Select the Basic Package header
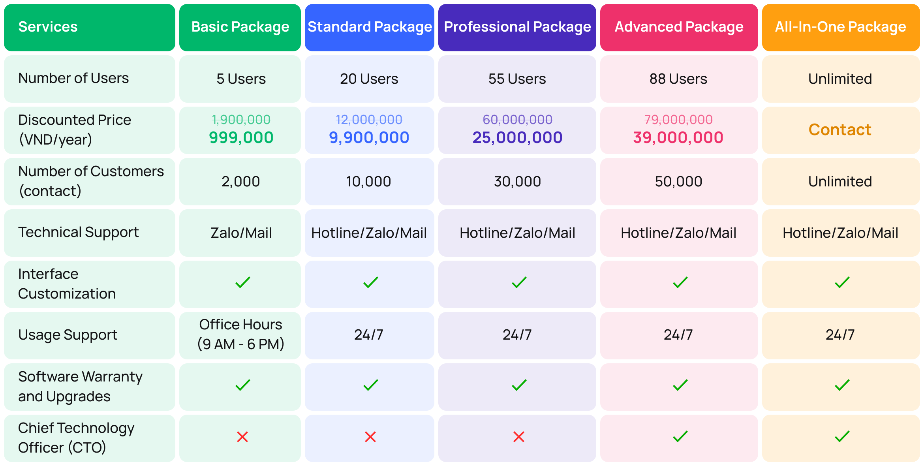This screenshot has height=466, width=924. (x=240, y=27)
